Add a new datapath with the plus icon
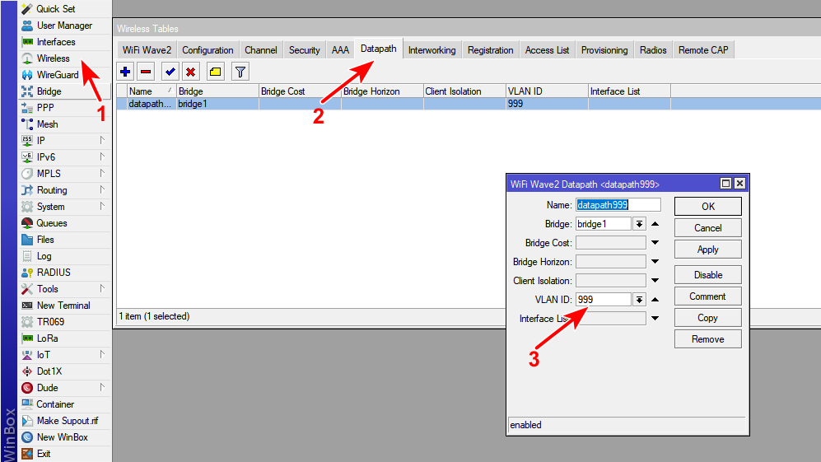This screenshot has width=821, height=462. coord(125,72)
